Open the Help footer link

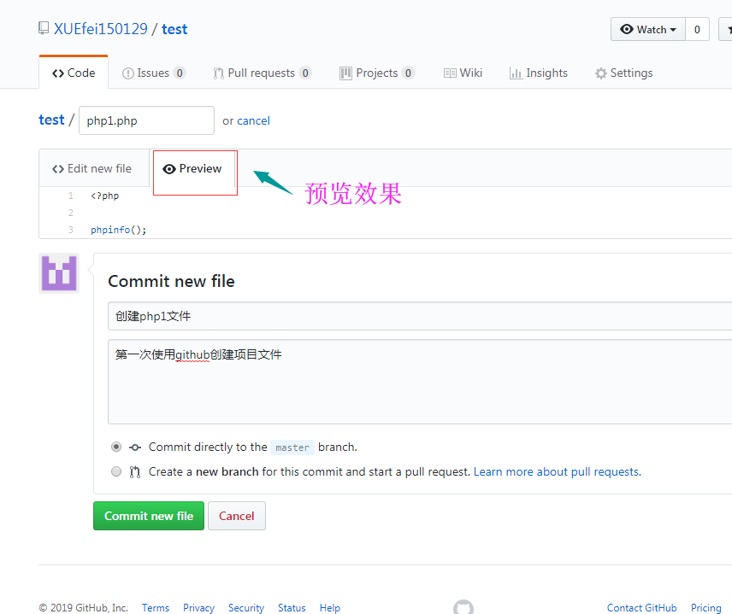(330, 607)
